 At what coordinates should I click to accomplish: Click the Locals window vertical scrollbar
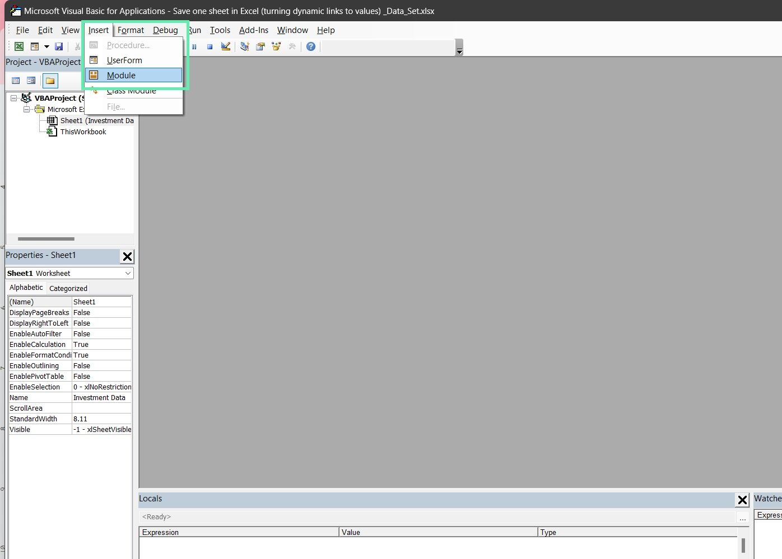743,546
